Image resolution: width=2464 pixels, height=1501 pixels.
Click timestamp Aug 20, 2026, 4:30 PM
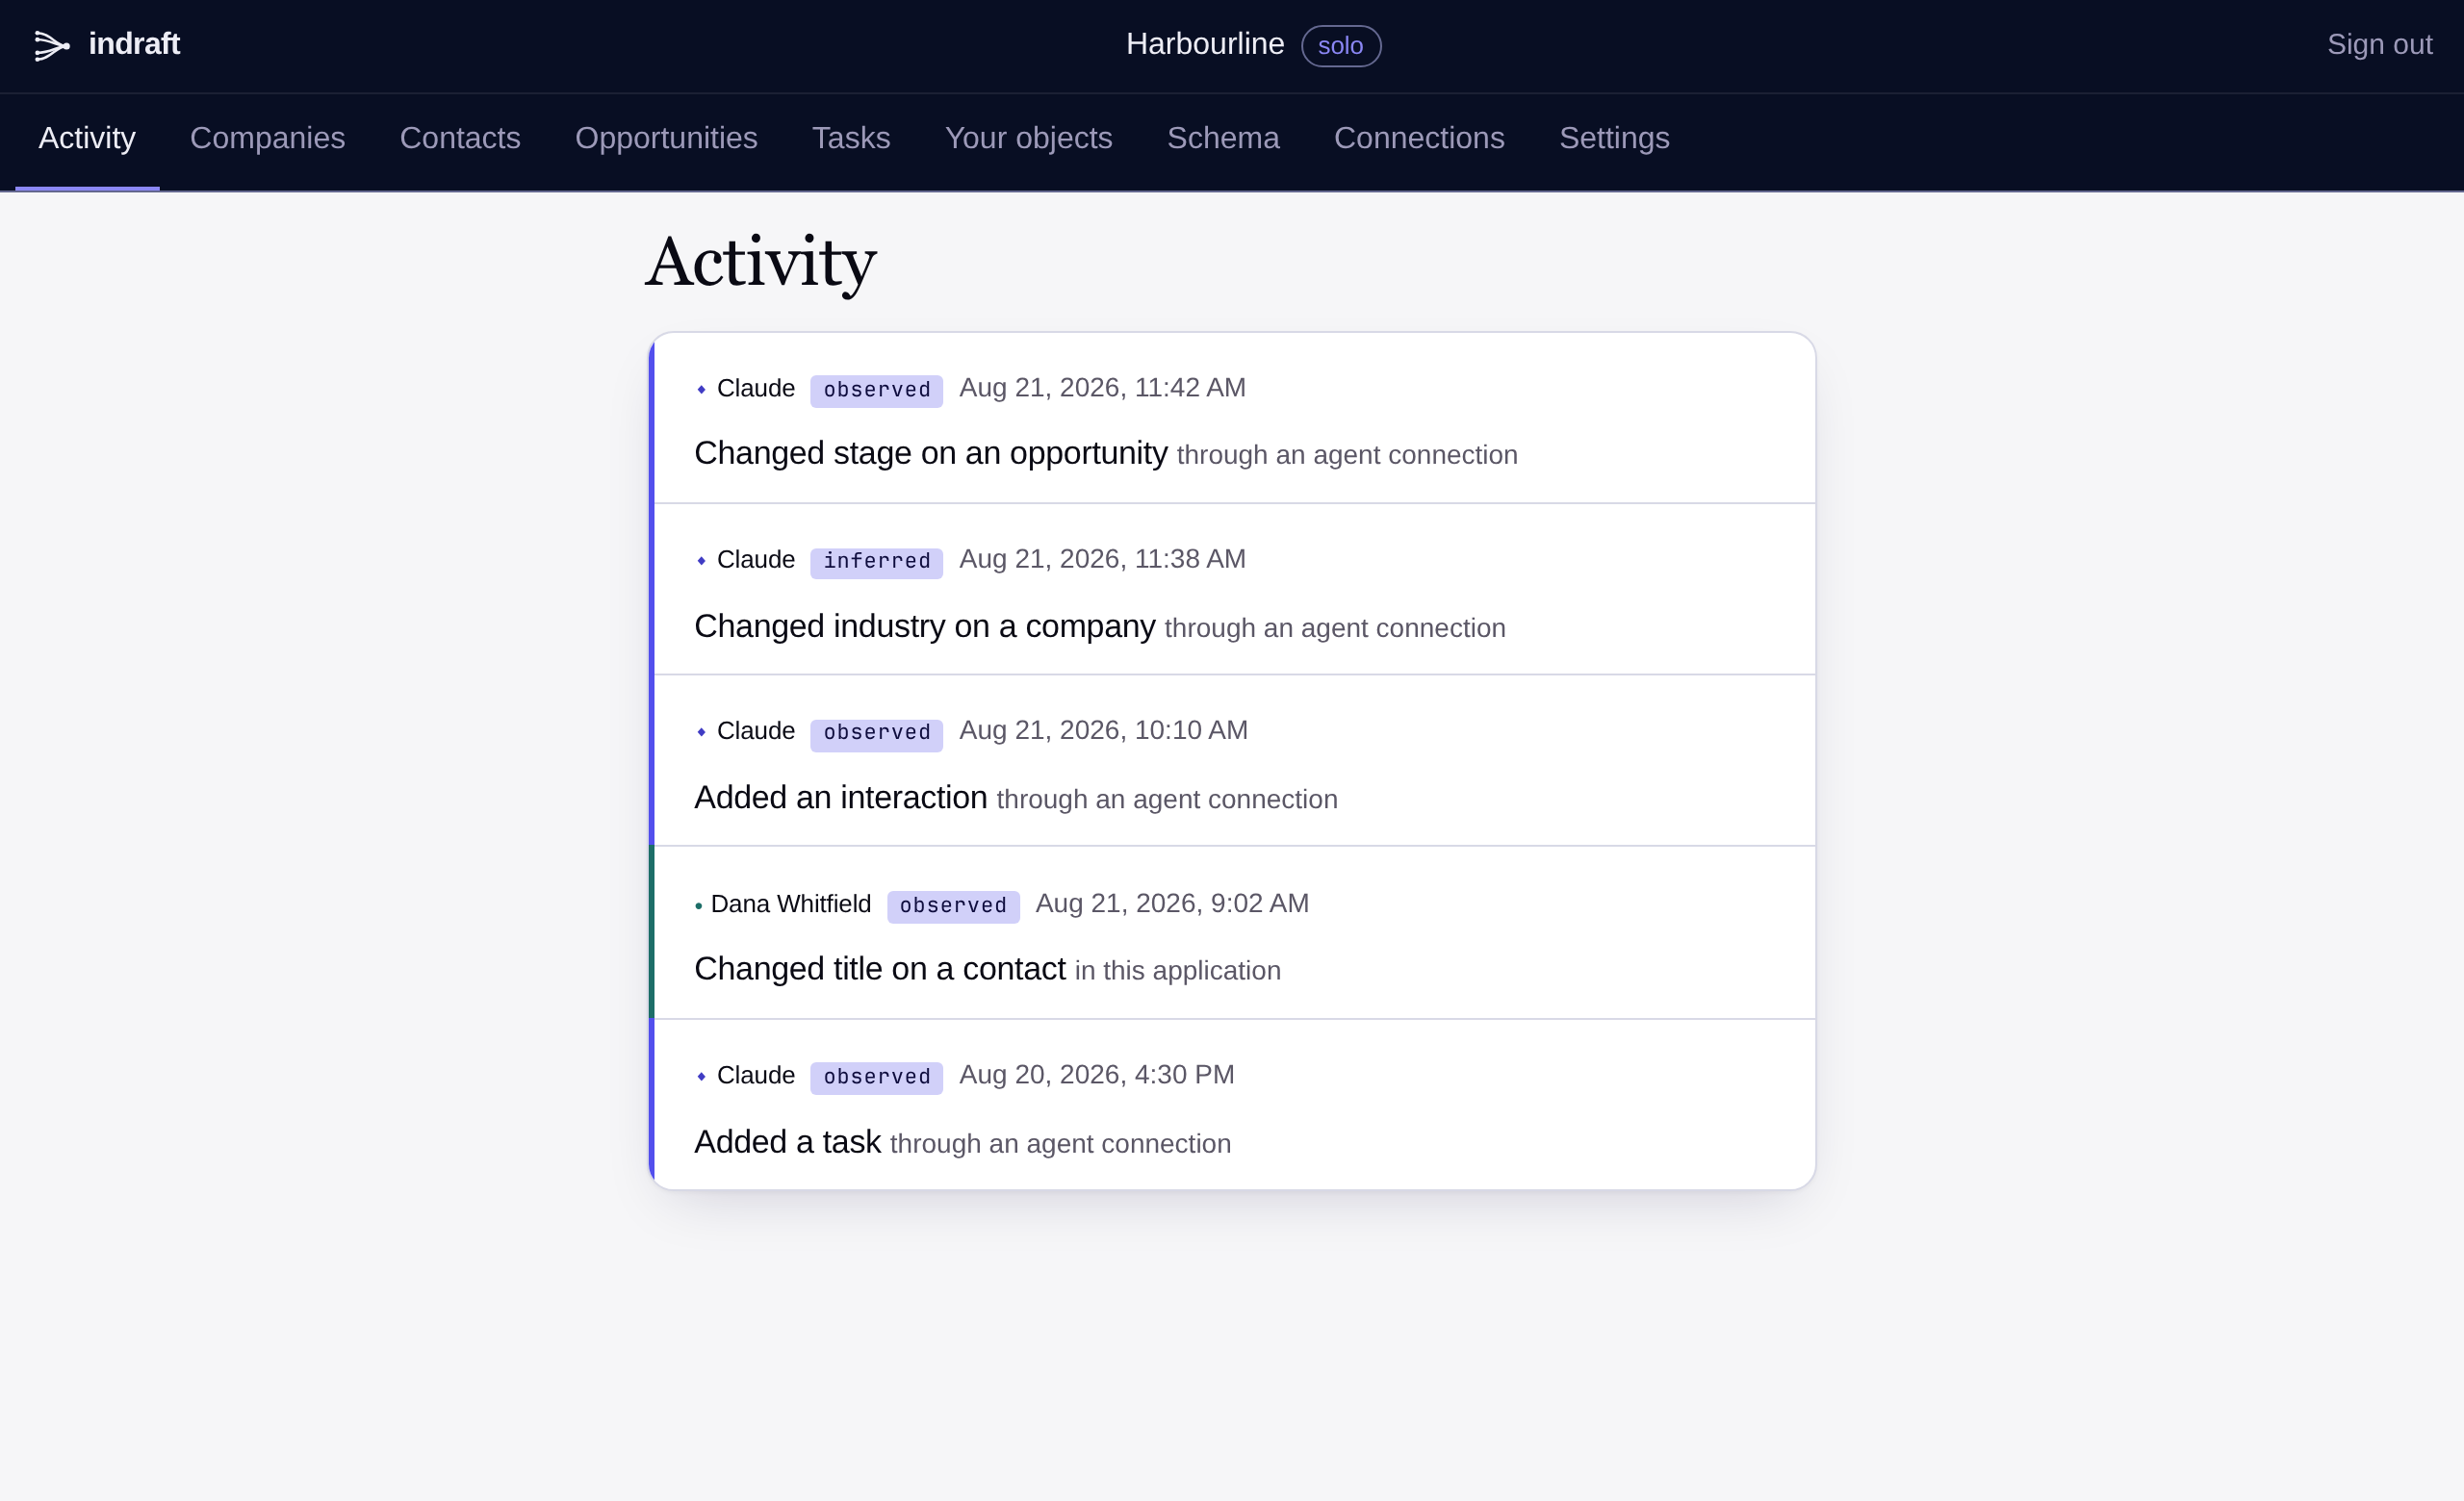pyautogui.click(x=1096, y=1076)
